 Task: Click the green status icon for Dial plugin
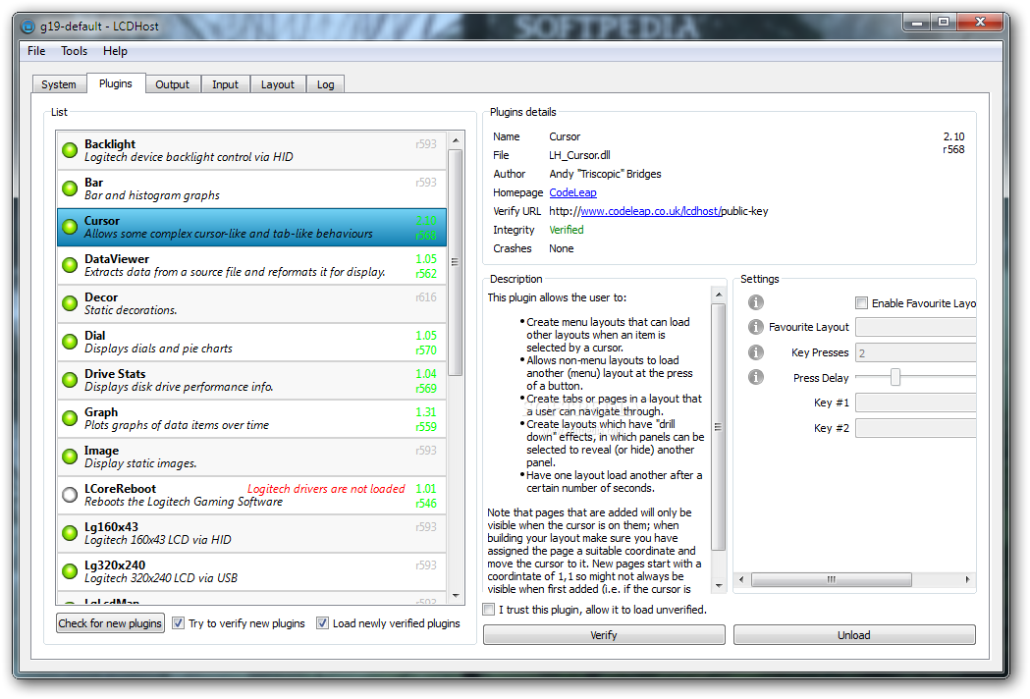click(x=70, y=342)
